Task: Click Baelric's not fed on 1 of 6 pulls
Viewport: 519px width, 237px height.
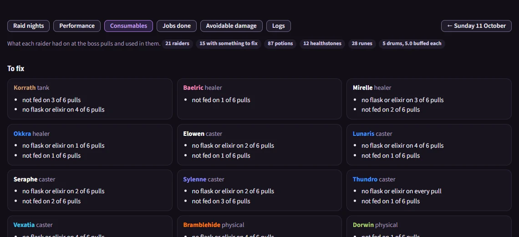Action: click(221, 100)
